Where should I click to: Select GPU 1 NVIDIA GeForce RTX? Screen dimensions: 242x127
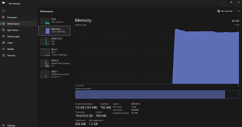point(54,74)
